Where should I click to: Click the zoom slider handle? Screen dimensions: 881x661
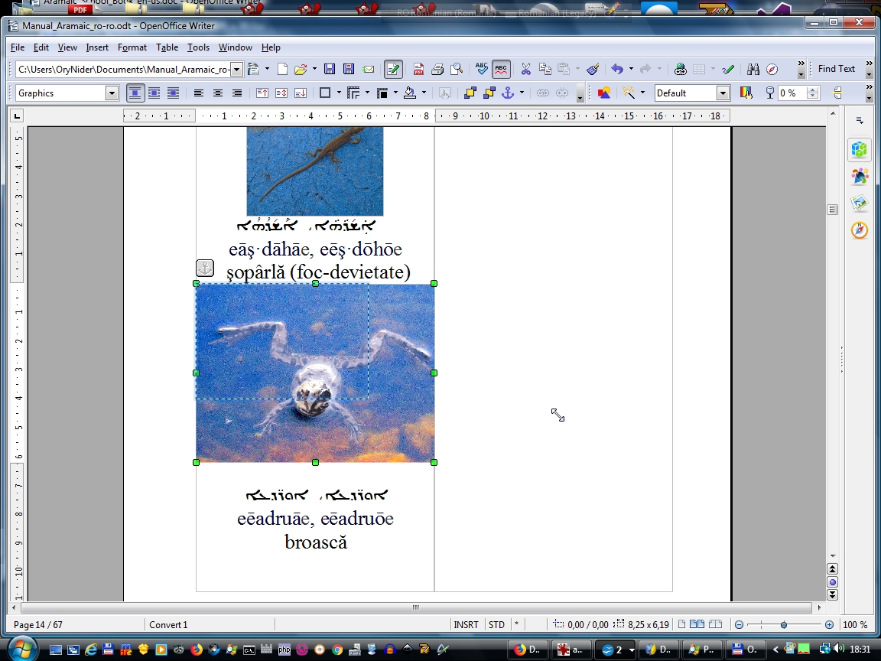(x=784, y=625)
